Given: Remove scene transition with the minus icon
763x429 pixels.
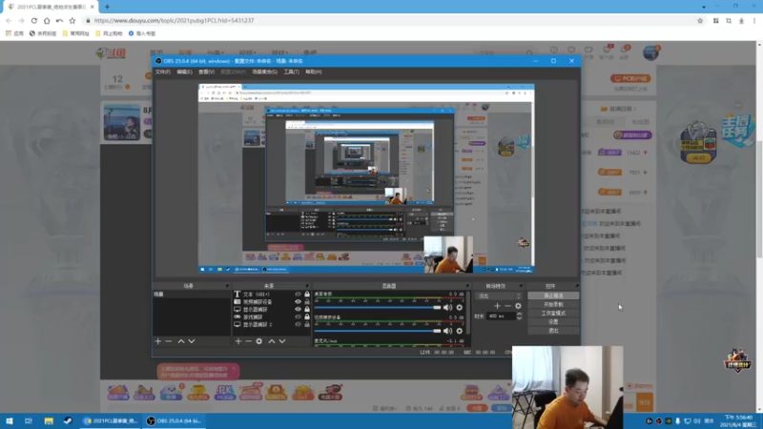Looking at the screenshot, I should 507,306.
